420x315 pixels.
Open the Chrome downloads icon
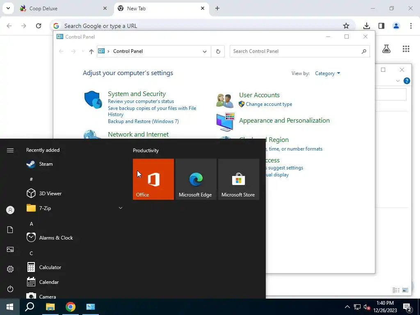point(366,26)
